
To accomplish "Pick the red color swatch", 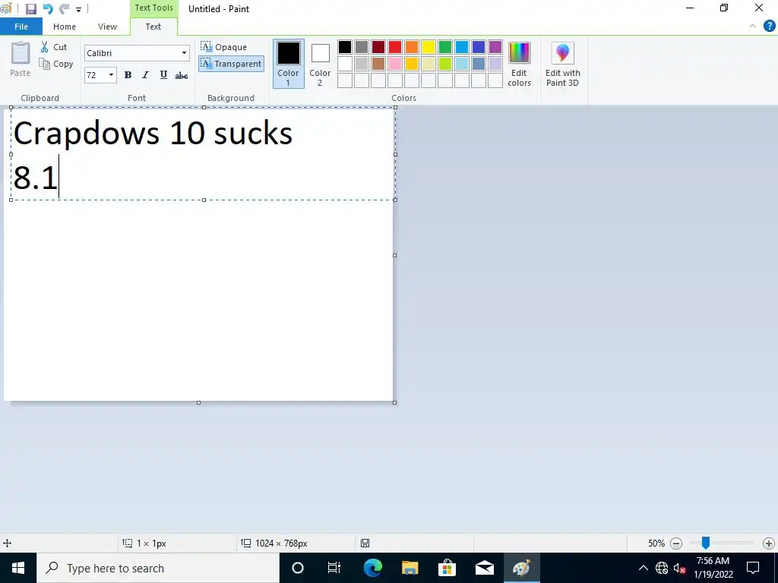I will pyautogui.click(x=395, y=47).
